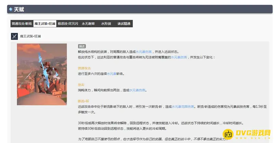Image resolution: width=274 pixels, height=143 pixels.
Task: Click the DVG游戏网 watermark text
Action: [251, 133]
